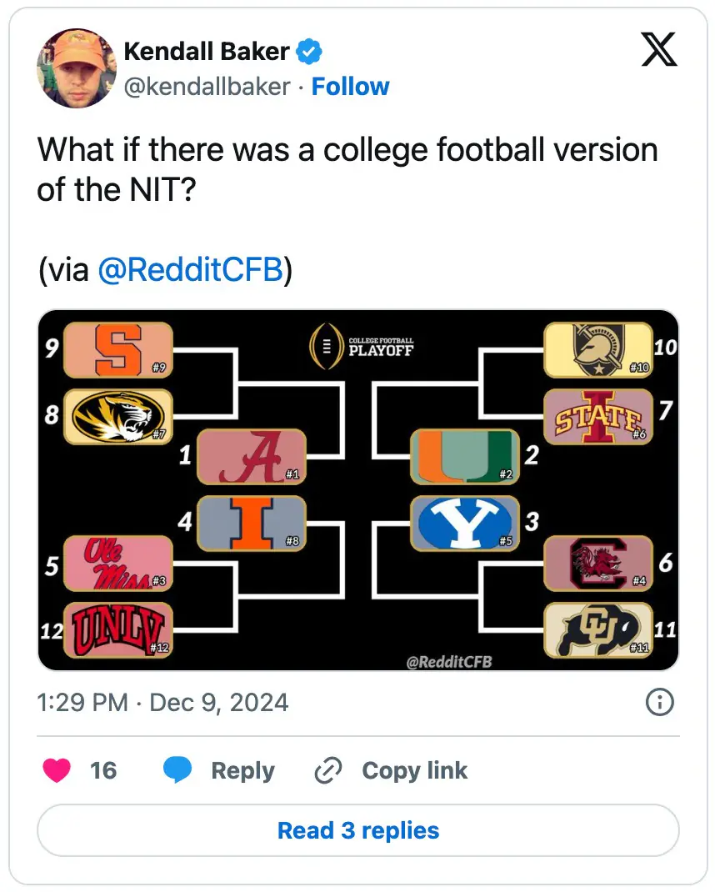Click the Alabama logo in bracket
Viewport: 715px width, 892px height.
coord(251,457)
